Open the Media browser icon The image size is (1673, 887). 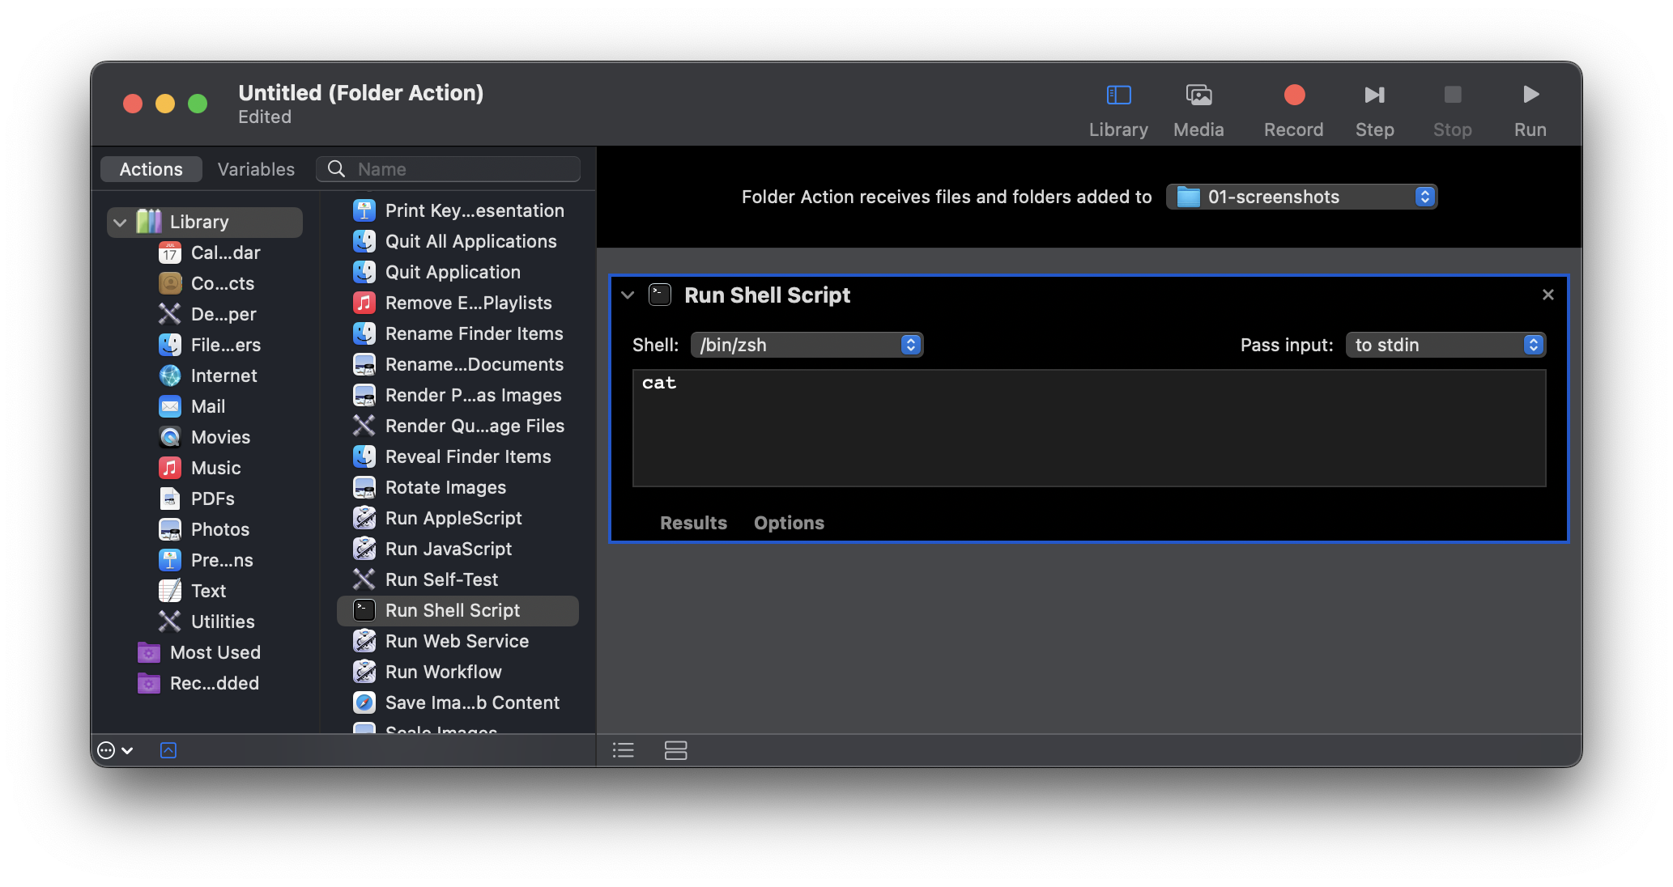(x=1198, y=109)
